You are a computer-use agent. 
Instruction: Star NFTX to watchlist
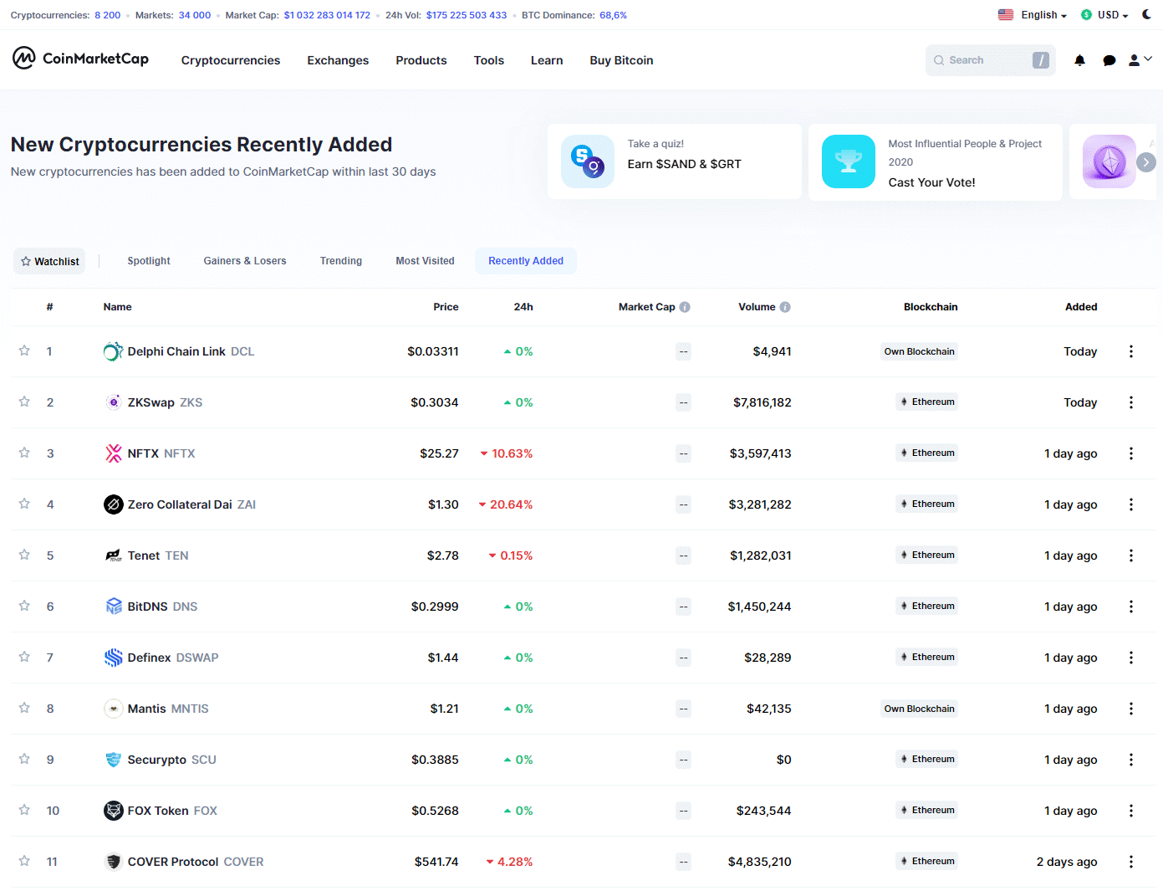[24, 453]
